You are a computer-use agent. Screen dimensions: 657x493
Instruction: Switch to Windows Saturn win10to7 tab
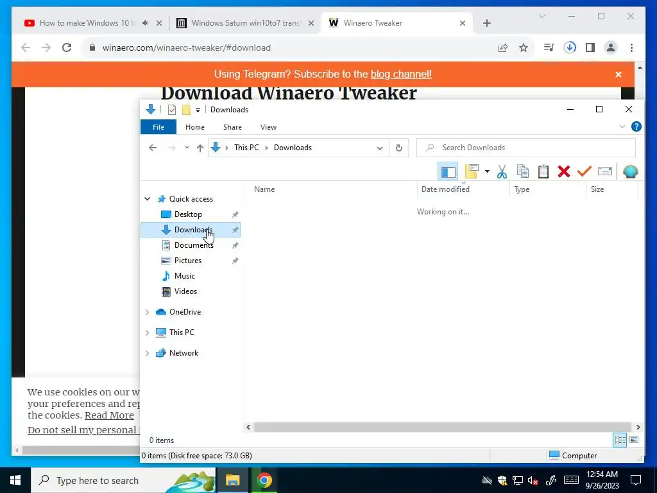[x=246, y=23]
